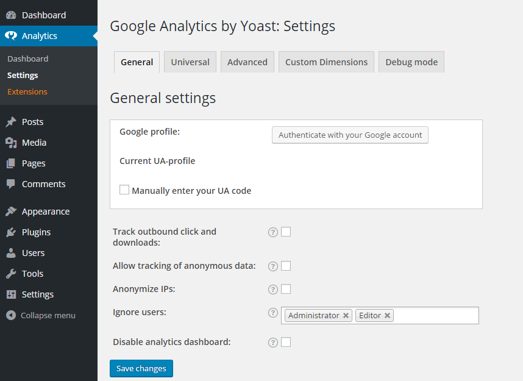Enable Manually enter your UA code
Image resolution: width=523 pixels, height=381 pixels.
coord(124,190)
